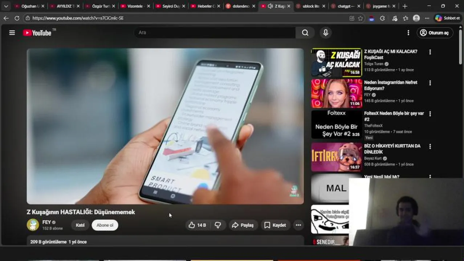464x261 pixels.
Task: Open Z KUŞAĞI AÇ MI KALACAK thumbnail
Action: (337, 63)
